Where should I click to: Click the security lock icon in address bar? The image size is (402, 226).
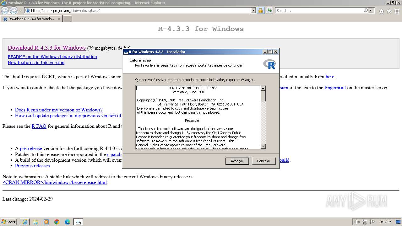tap(260, 10)
